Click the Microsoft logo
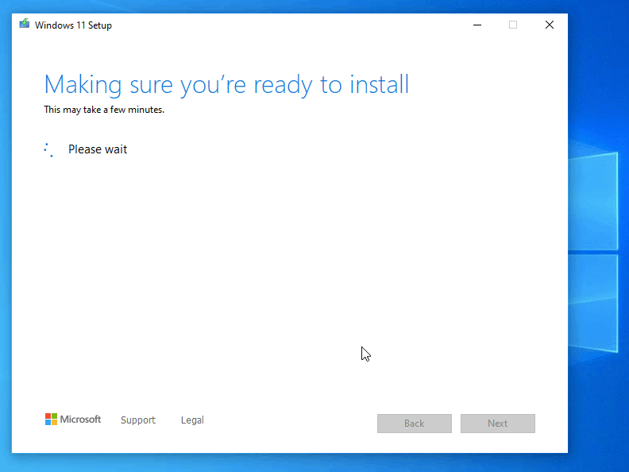 [73, 420]
